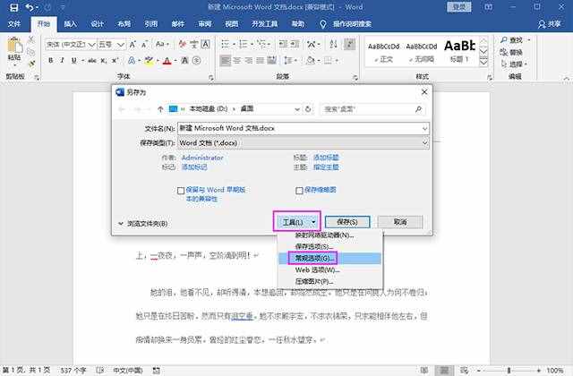Screen dimensions: 573x376
Task: Click the justify alignment icon
Action: pyautogui.click(x=261, y=60)
